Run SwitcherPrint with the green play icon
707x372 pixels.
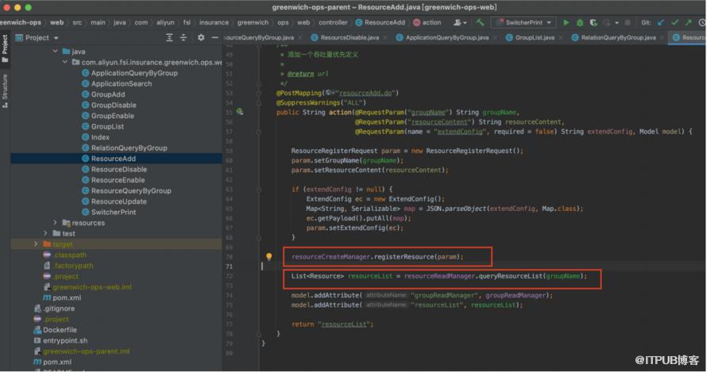(x=566, y=22)
